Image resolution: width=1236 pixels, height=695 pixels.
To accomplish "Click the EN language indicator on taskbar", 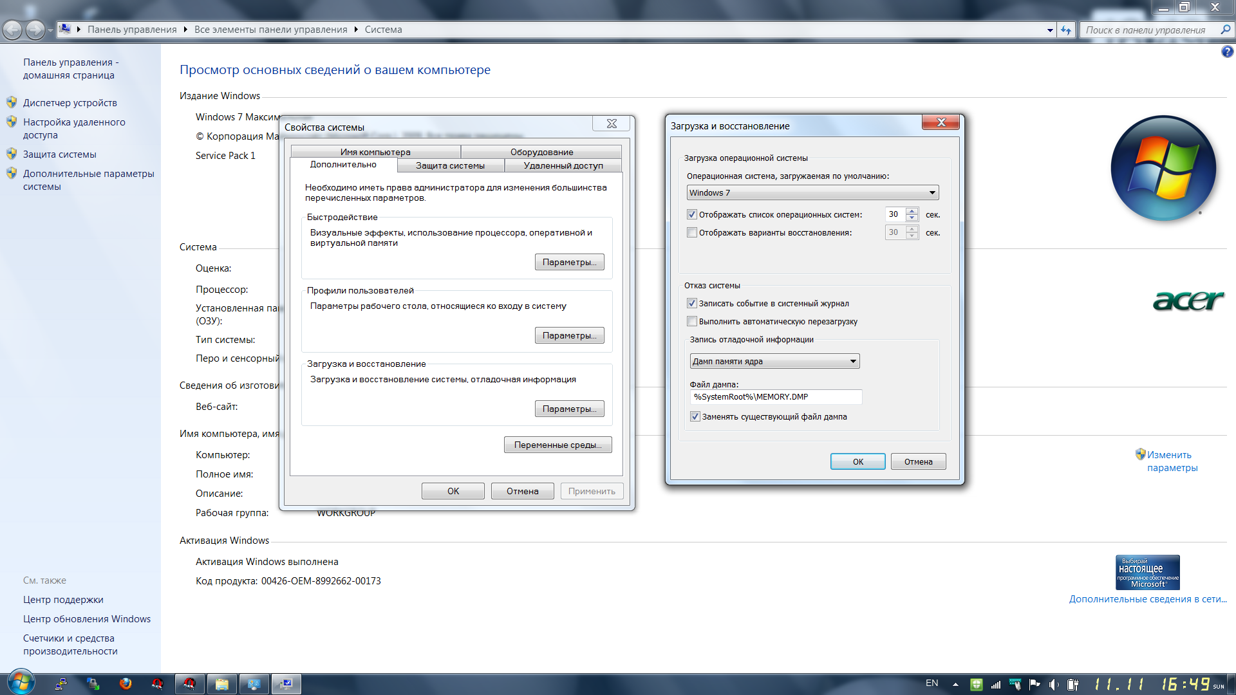I will point(932,683).
